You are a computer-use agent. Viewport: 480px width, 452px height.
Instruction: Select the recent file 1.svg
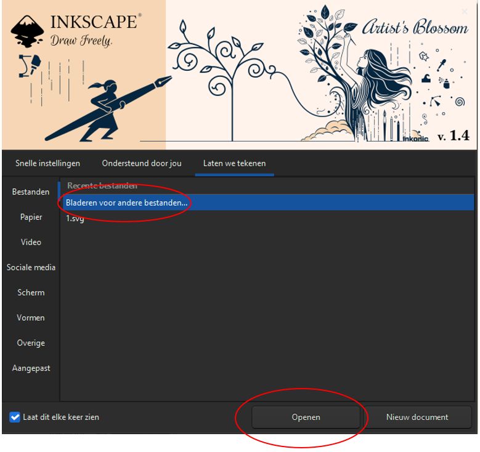tap(75, 219)
